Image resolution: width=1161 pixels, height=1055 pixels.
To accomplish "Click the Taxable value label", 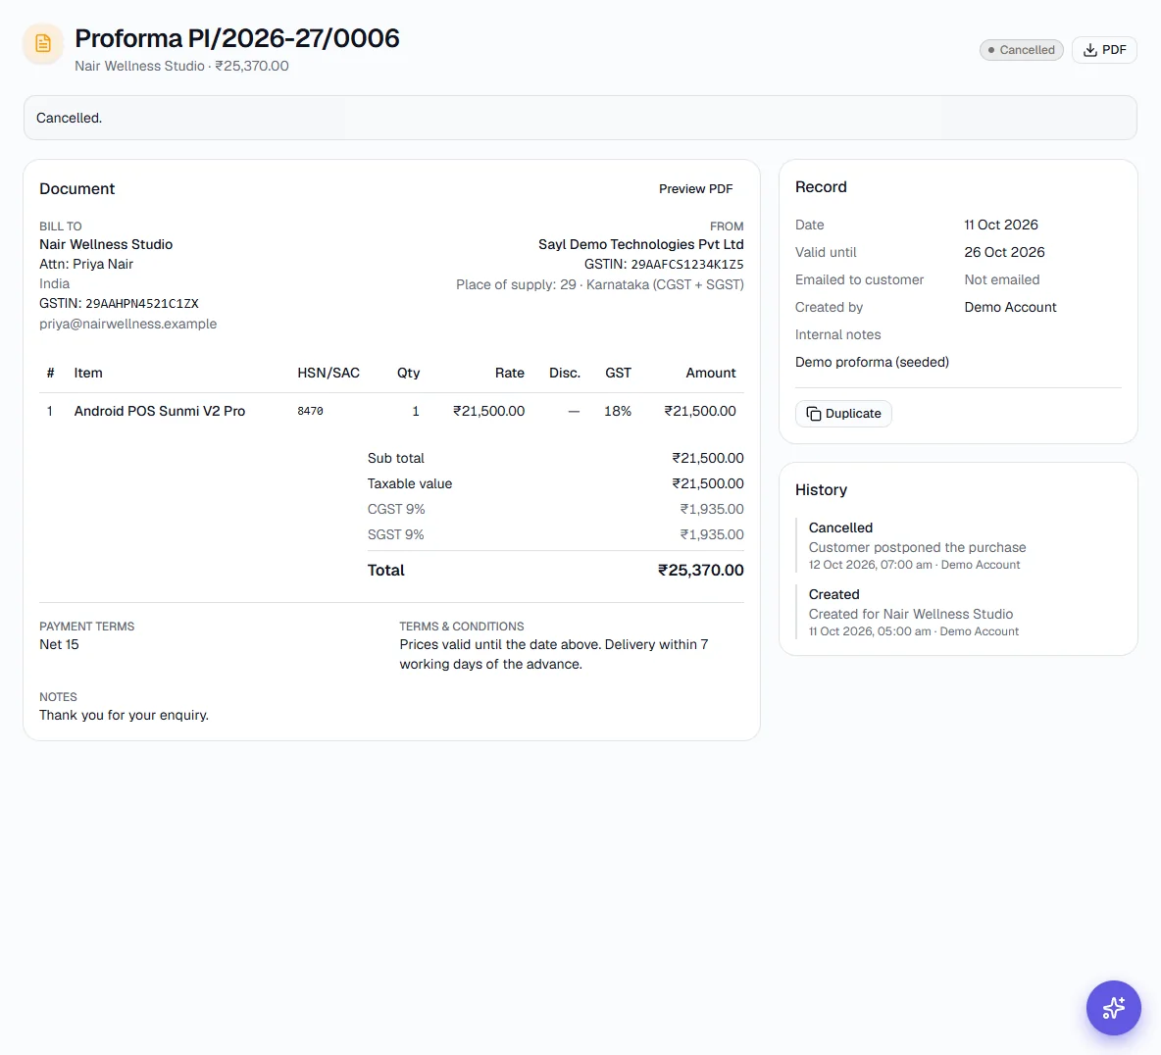I will coord(410,483).
